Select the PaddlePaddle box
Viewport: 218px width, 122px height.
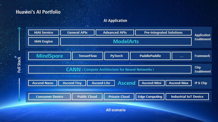pyautogui.click(x=150, y=56)
